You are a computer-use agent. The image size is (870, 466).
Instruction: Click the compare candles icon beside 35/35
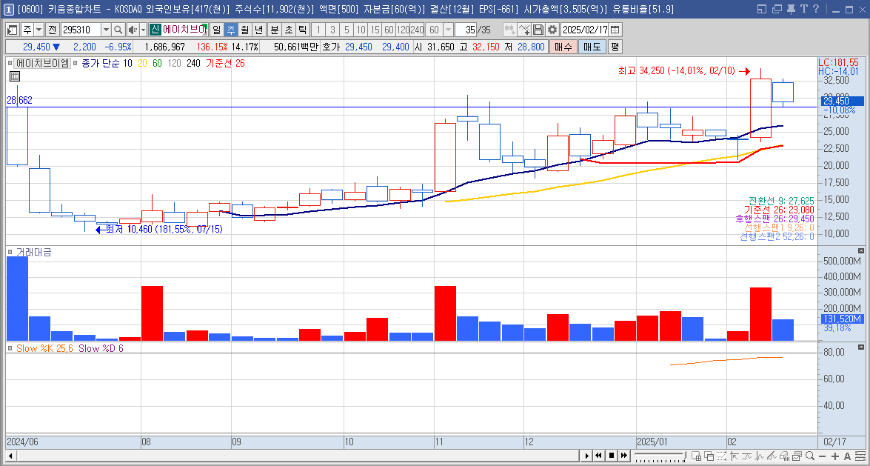[509, 30]
